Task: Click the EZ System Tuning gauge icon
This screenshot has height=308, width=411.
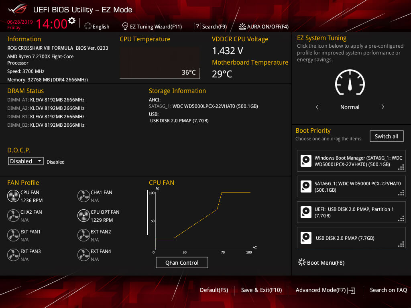Action: [350, 82]
